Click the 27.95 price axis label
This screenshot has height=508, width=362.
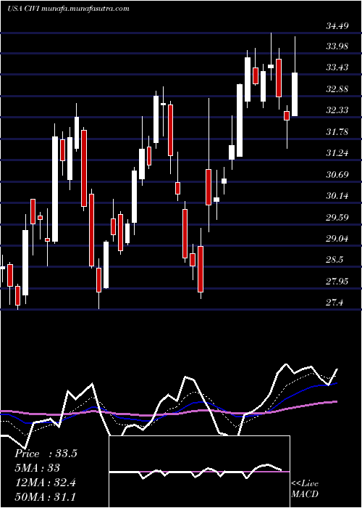pyautogui.click(x=337, y=282)
